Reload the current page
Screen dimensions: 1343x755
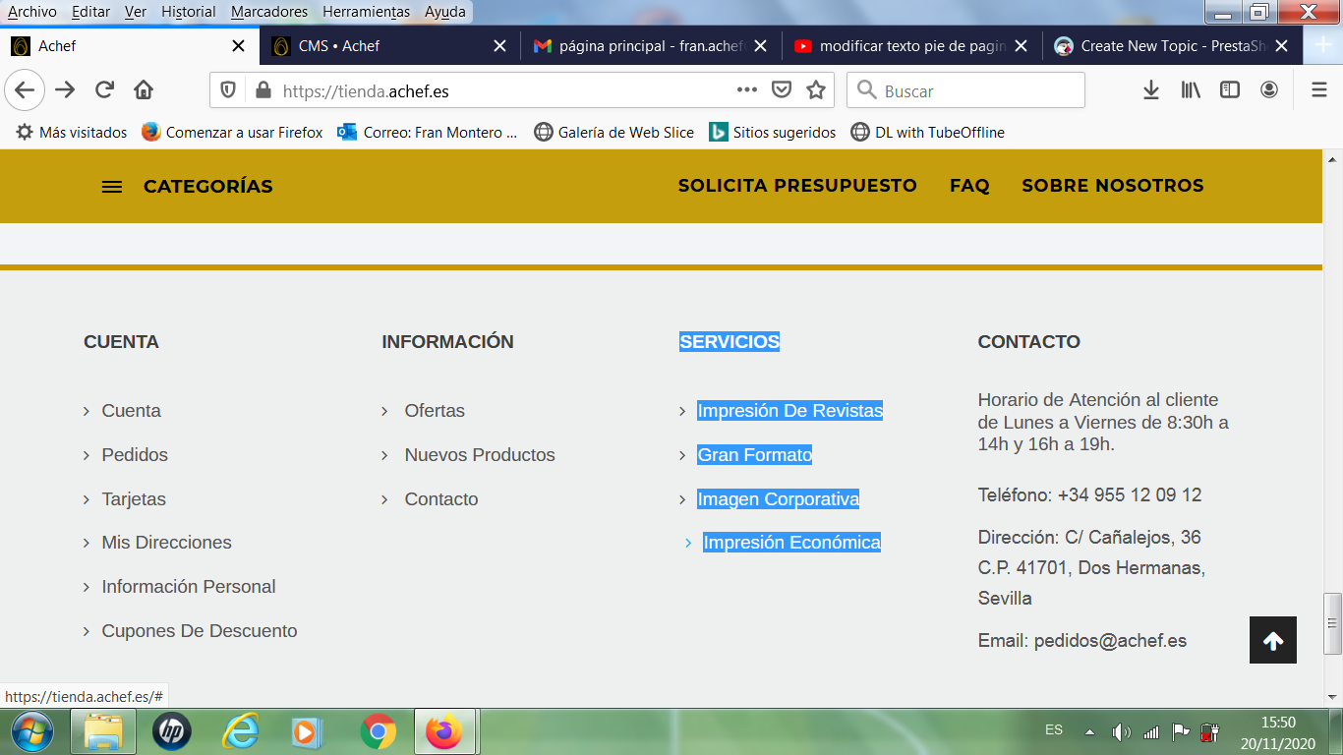[x=104, y=90]
